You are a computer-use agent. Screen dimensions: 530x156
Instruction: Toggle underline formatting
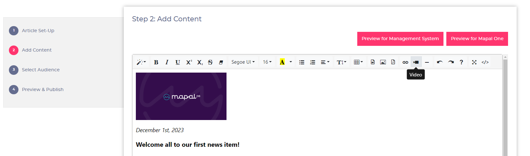pyautogui.click(x=178, y=62)
